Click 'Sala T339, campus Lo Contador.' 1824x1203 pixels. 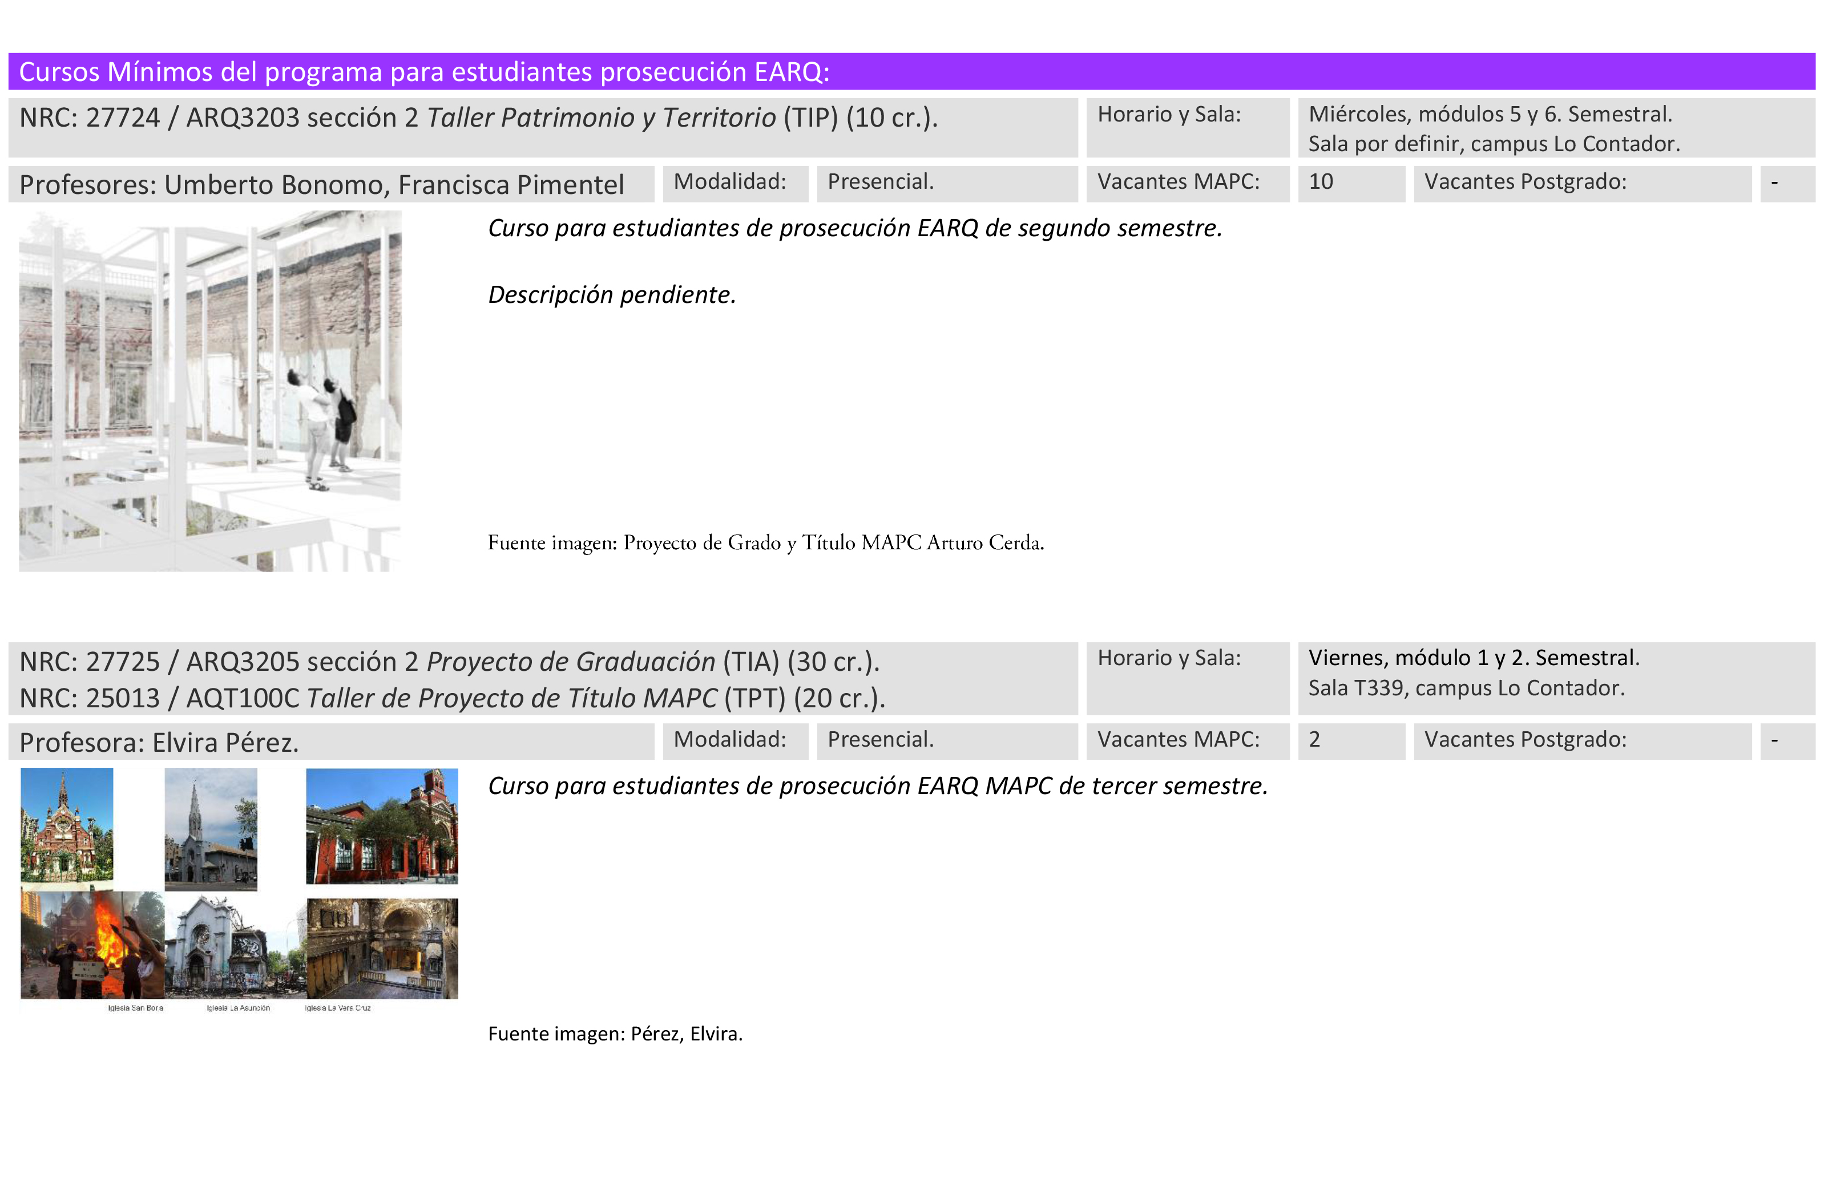pyautogui.click(x=1466, y=688)
